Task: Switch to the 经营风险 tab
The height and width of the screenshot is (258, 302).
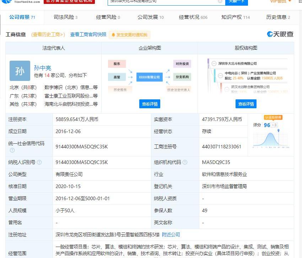Action: pos(108,17)
